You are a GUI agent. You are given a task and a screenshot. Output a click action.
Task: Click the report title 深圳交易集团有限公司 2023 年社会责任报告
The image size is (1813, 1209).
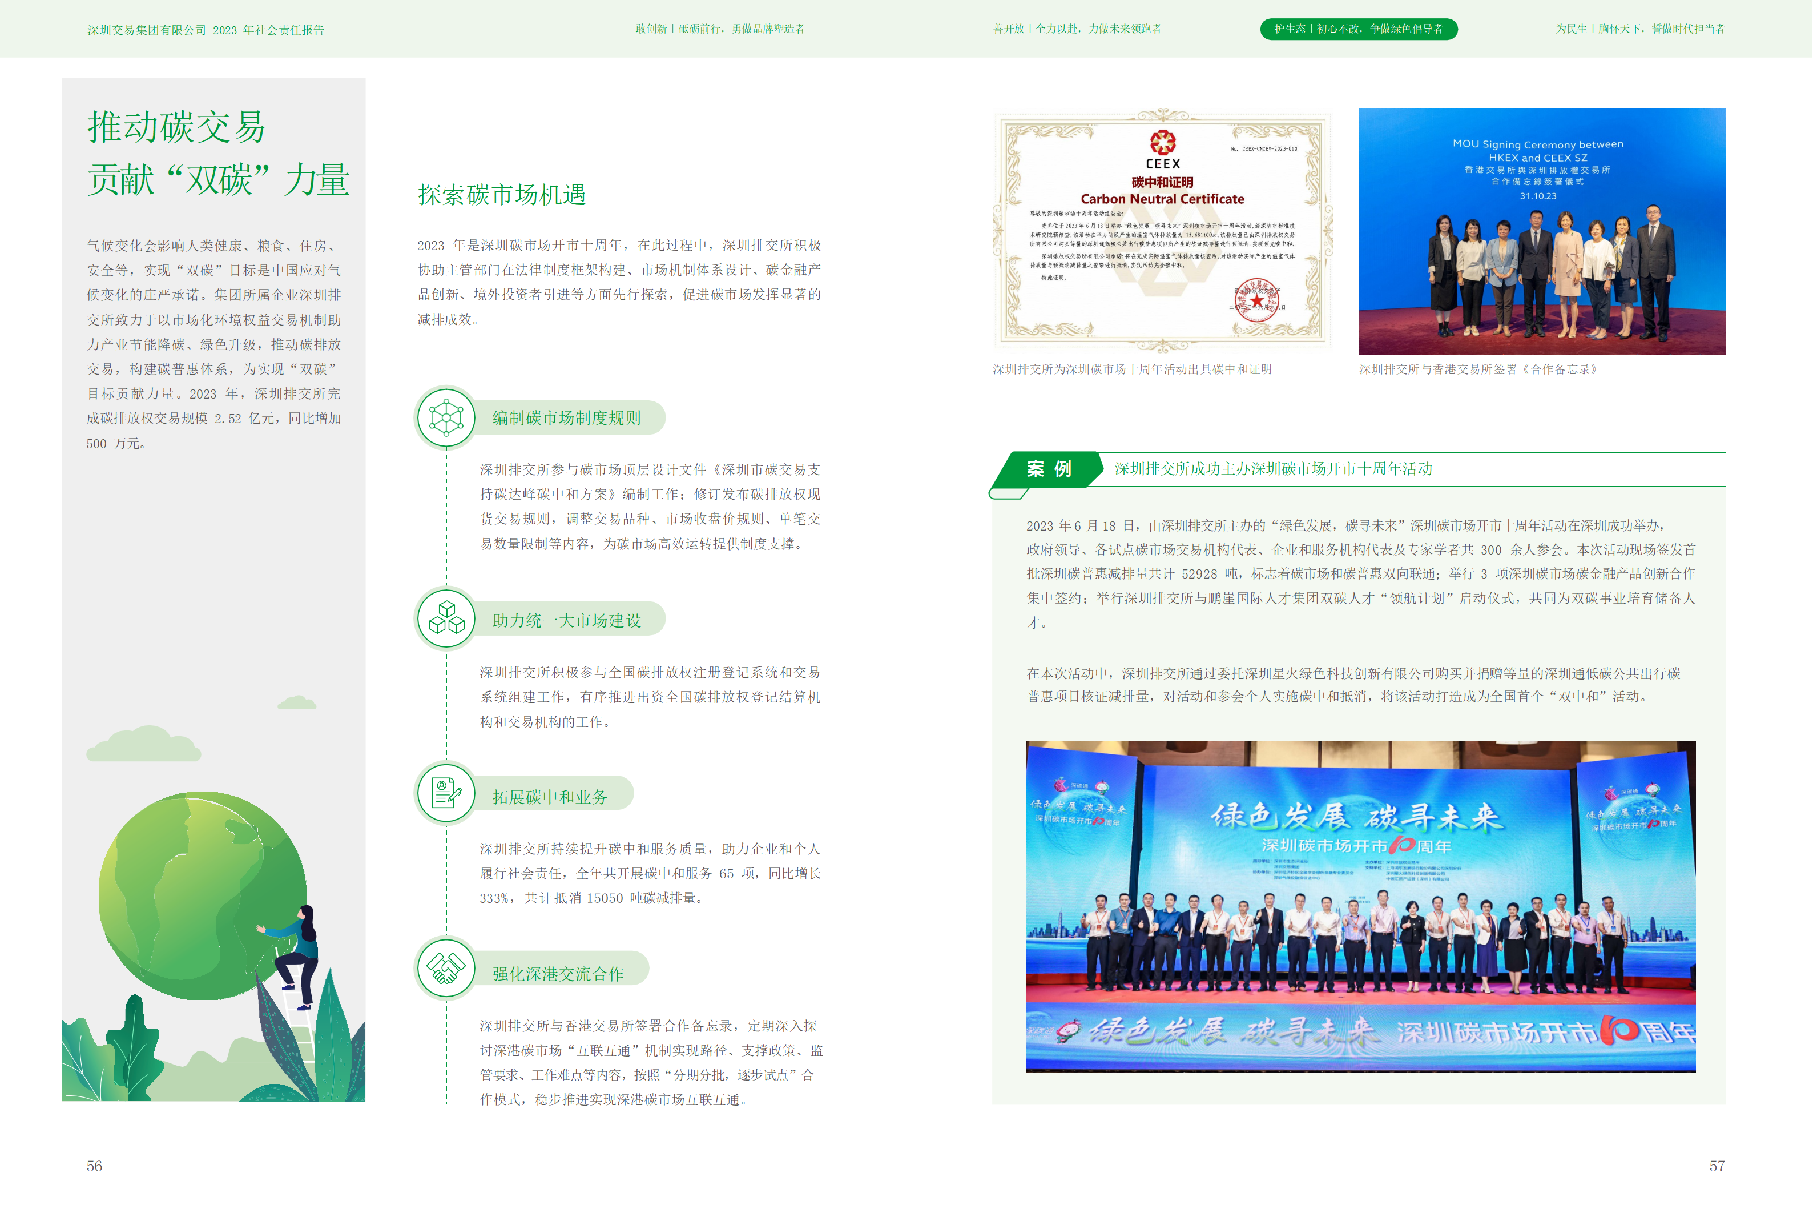(206, 30)
